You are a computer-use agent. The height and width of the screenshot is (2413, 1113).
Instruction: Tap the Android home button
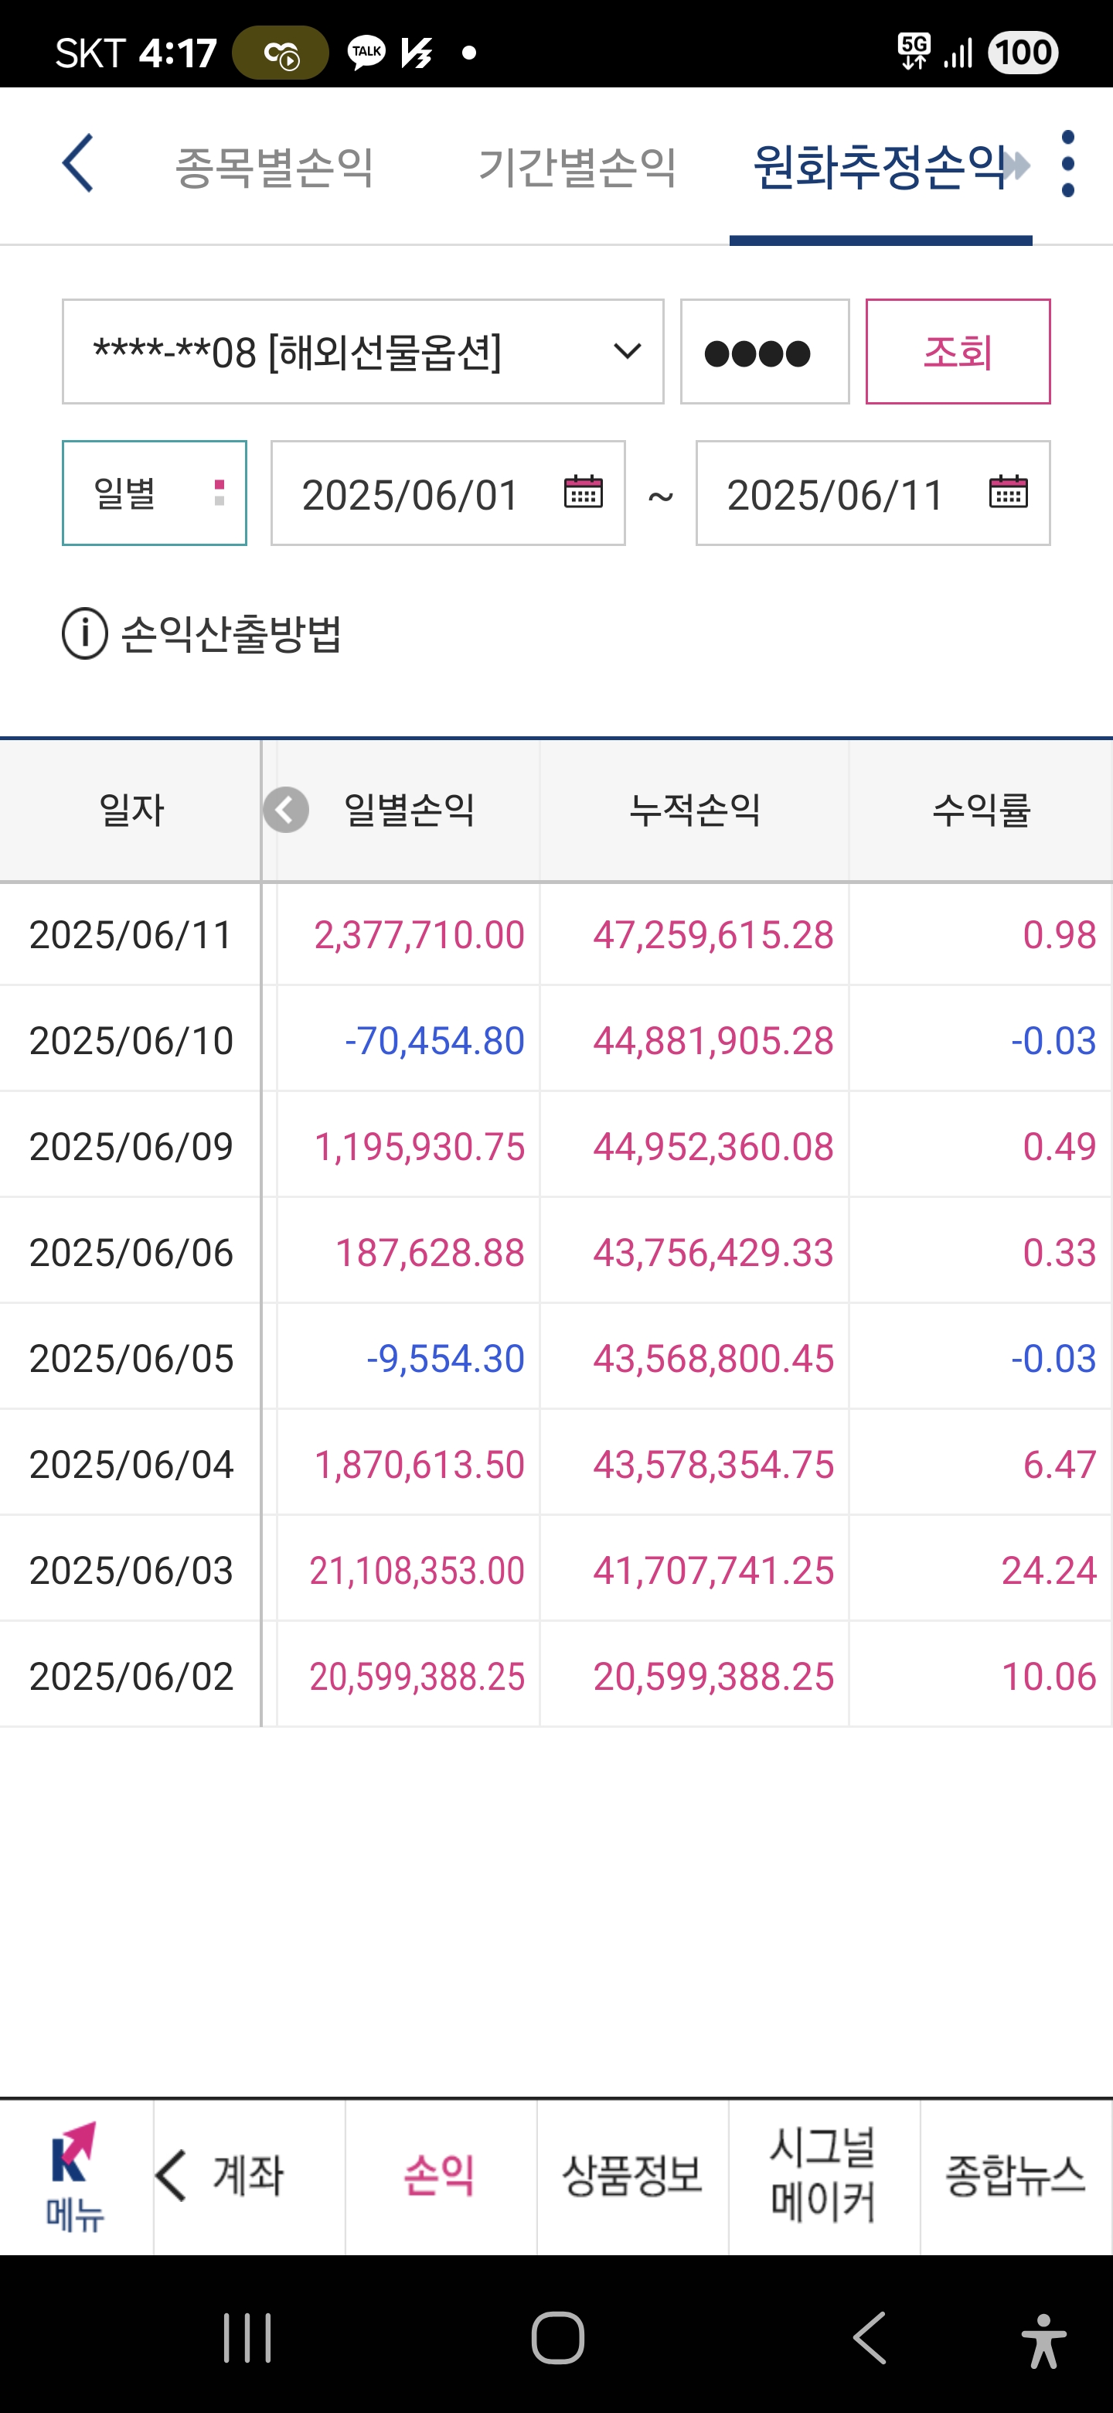coord(558,2338)
